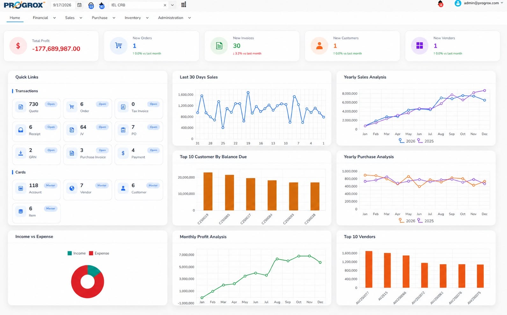Image resolution: width=507 pixels, height=315 pixels.
Task: Click the Master badge on the Vendor card
Action: click(x=102, y=185)
